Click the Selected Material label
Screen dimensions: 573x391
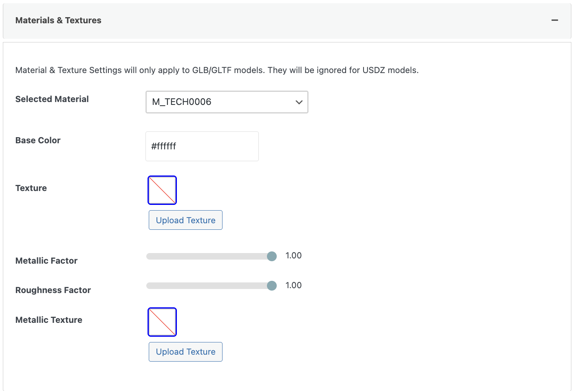click(x=52, y=99)
